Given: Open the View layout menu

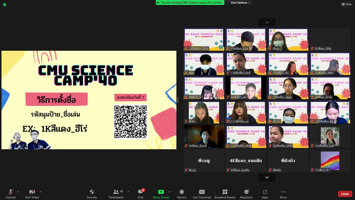Looking at the screenshot, I should [346, 4].
